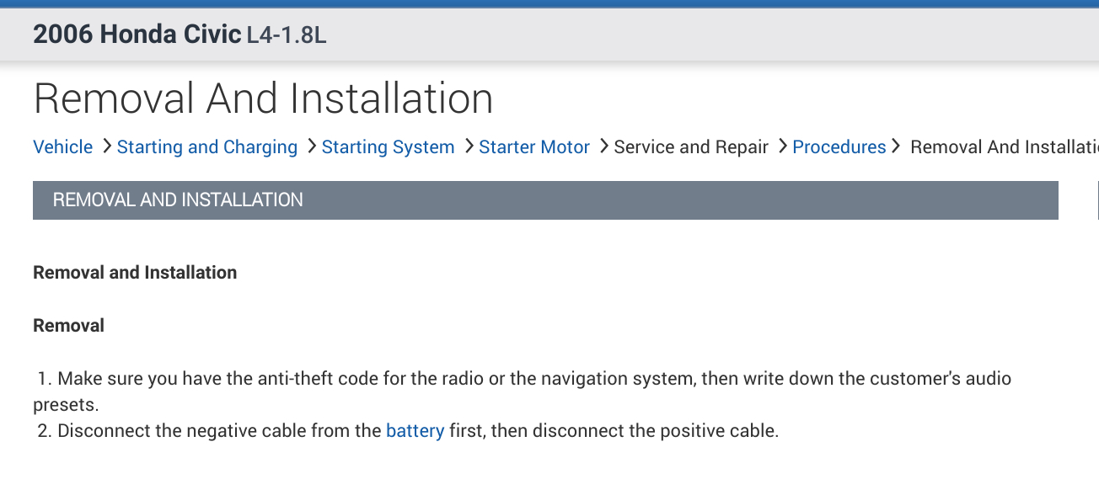Click the last Removal And Installation breadcrumb
This screenshot has height=479, width=1099.
1003,147
